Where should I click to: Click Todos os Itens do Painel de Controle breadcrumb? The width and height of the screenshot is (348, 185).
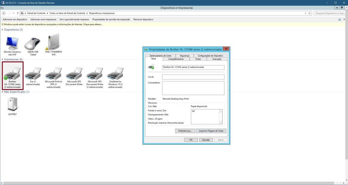pos(67,13)
